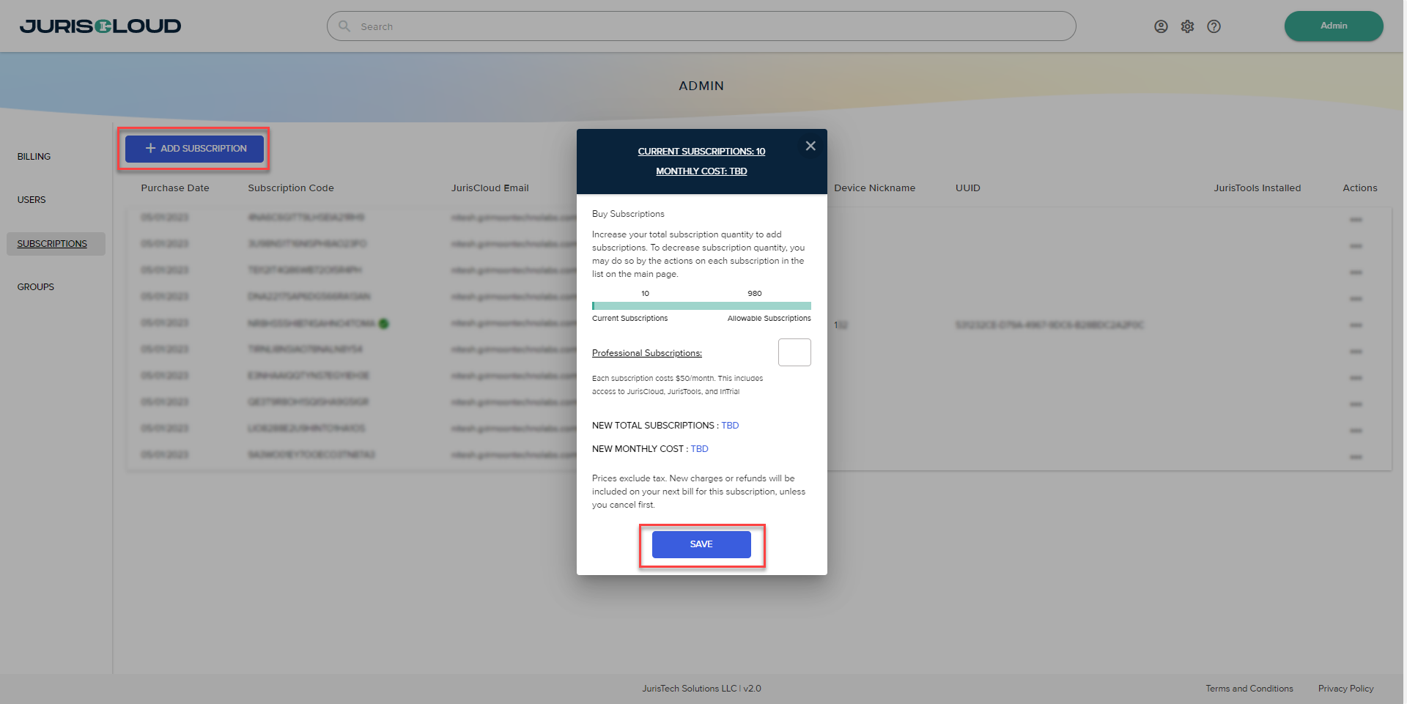1407x704 pixels.
Task: Click the New Total Subscriptions TBD value
Action: tap(730, 426)
